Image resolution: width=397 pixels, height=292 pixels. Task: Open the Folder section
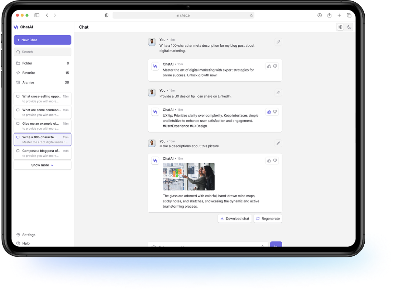[27, 63]
